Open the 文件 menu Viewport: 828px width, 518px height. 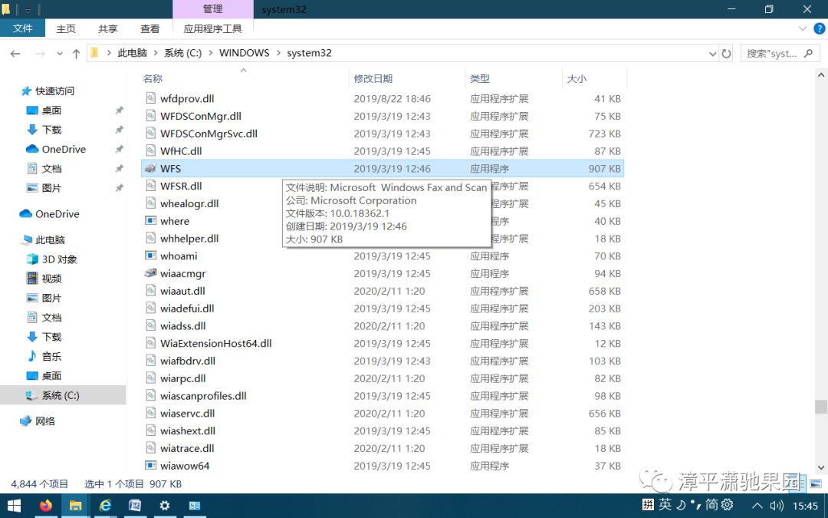pyautogui.click(x=23, y=28)
